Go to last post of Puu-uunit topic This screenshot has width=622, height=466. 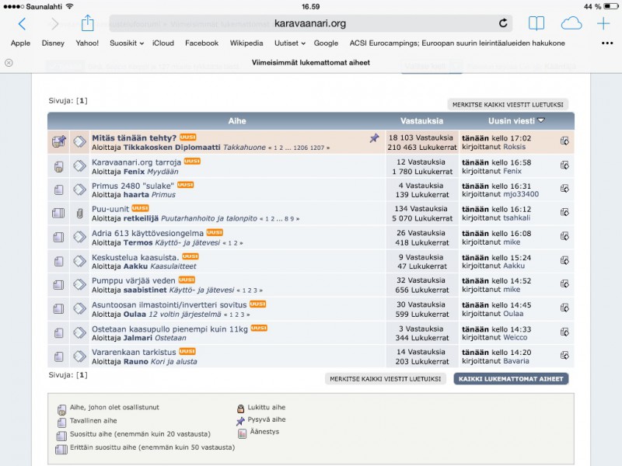point(565,213)
